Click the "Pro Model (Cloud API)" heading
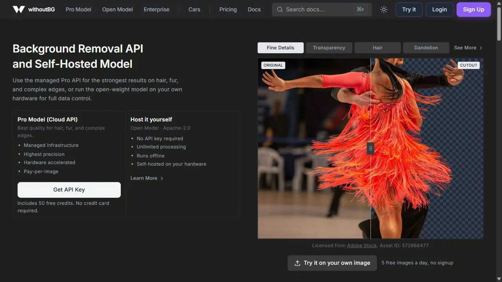 pos(47,119)
